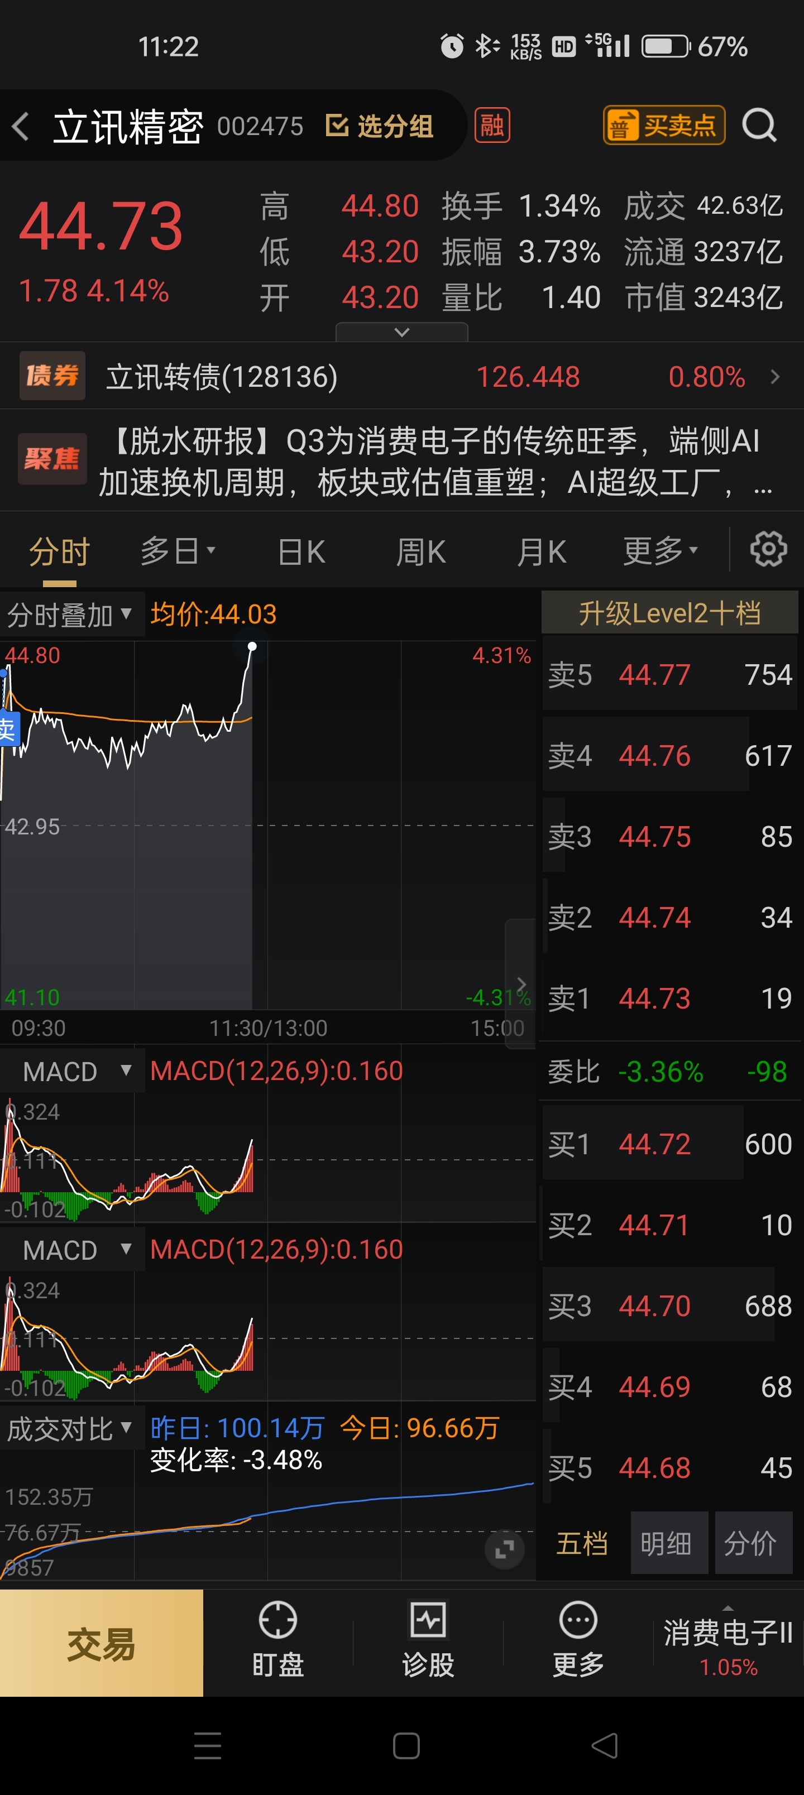Read the 脱水研报 news headline
Screen dimensions: 804x1795
point(437,460)
